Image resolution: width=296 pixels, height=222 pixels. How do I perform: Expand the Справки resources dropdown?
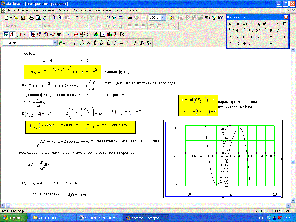[x=55, y=43]
